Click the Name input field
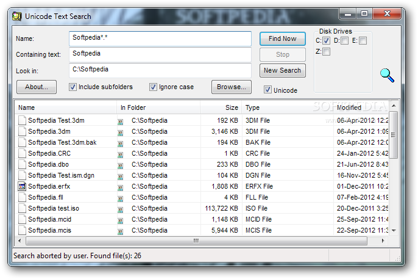Screen dimensions: 418x279 (x=160, y=38)
